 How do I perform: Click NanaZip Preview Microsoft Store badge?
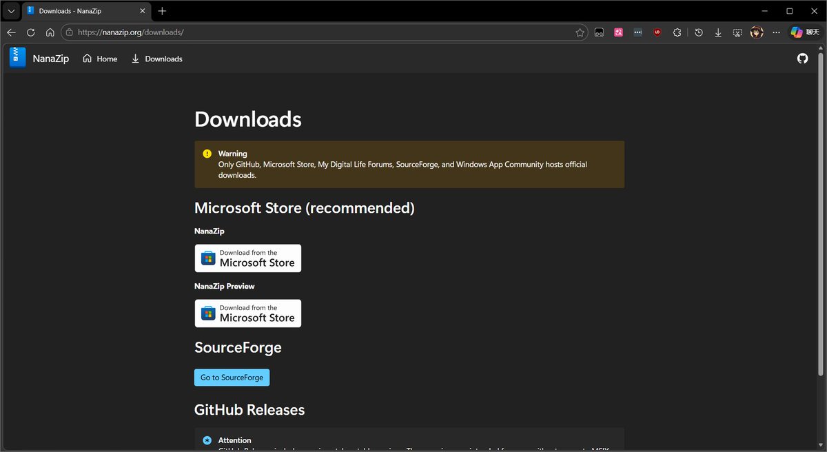[x=248, y=314]
